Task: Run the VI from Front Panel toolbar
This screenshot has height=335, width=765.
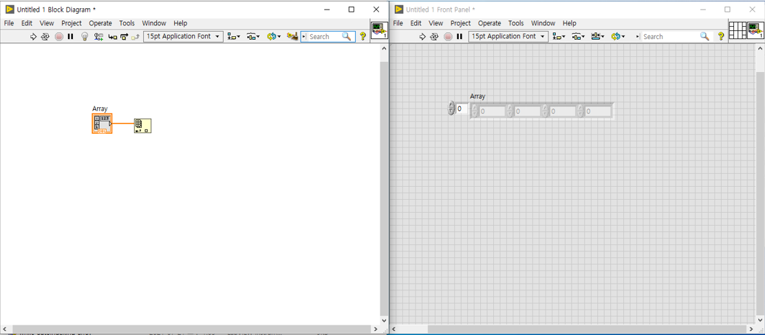Action: [423, 36]
